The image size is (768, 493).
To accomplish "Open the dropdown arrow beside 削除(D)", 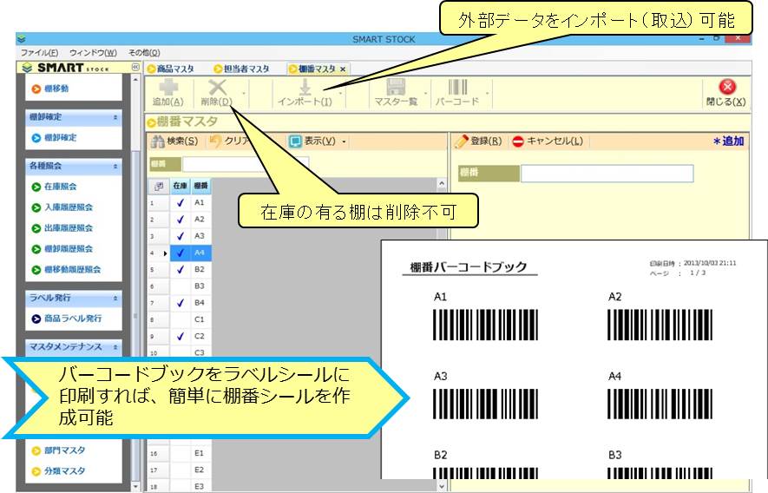I will pyautogui.click(x=244, y=93).
